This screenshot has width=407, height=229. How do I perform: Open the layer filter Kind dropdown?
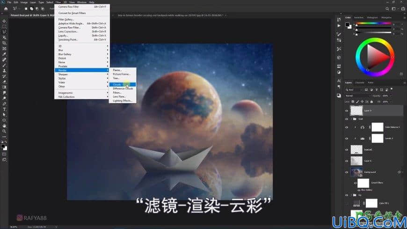click(x=354, y=89)
